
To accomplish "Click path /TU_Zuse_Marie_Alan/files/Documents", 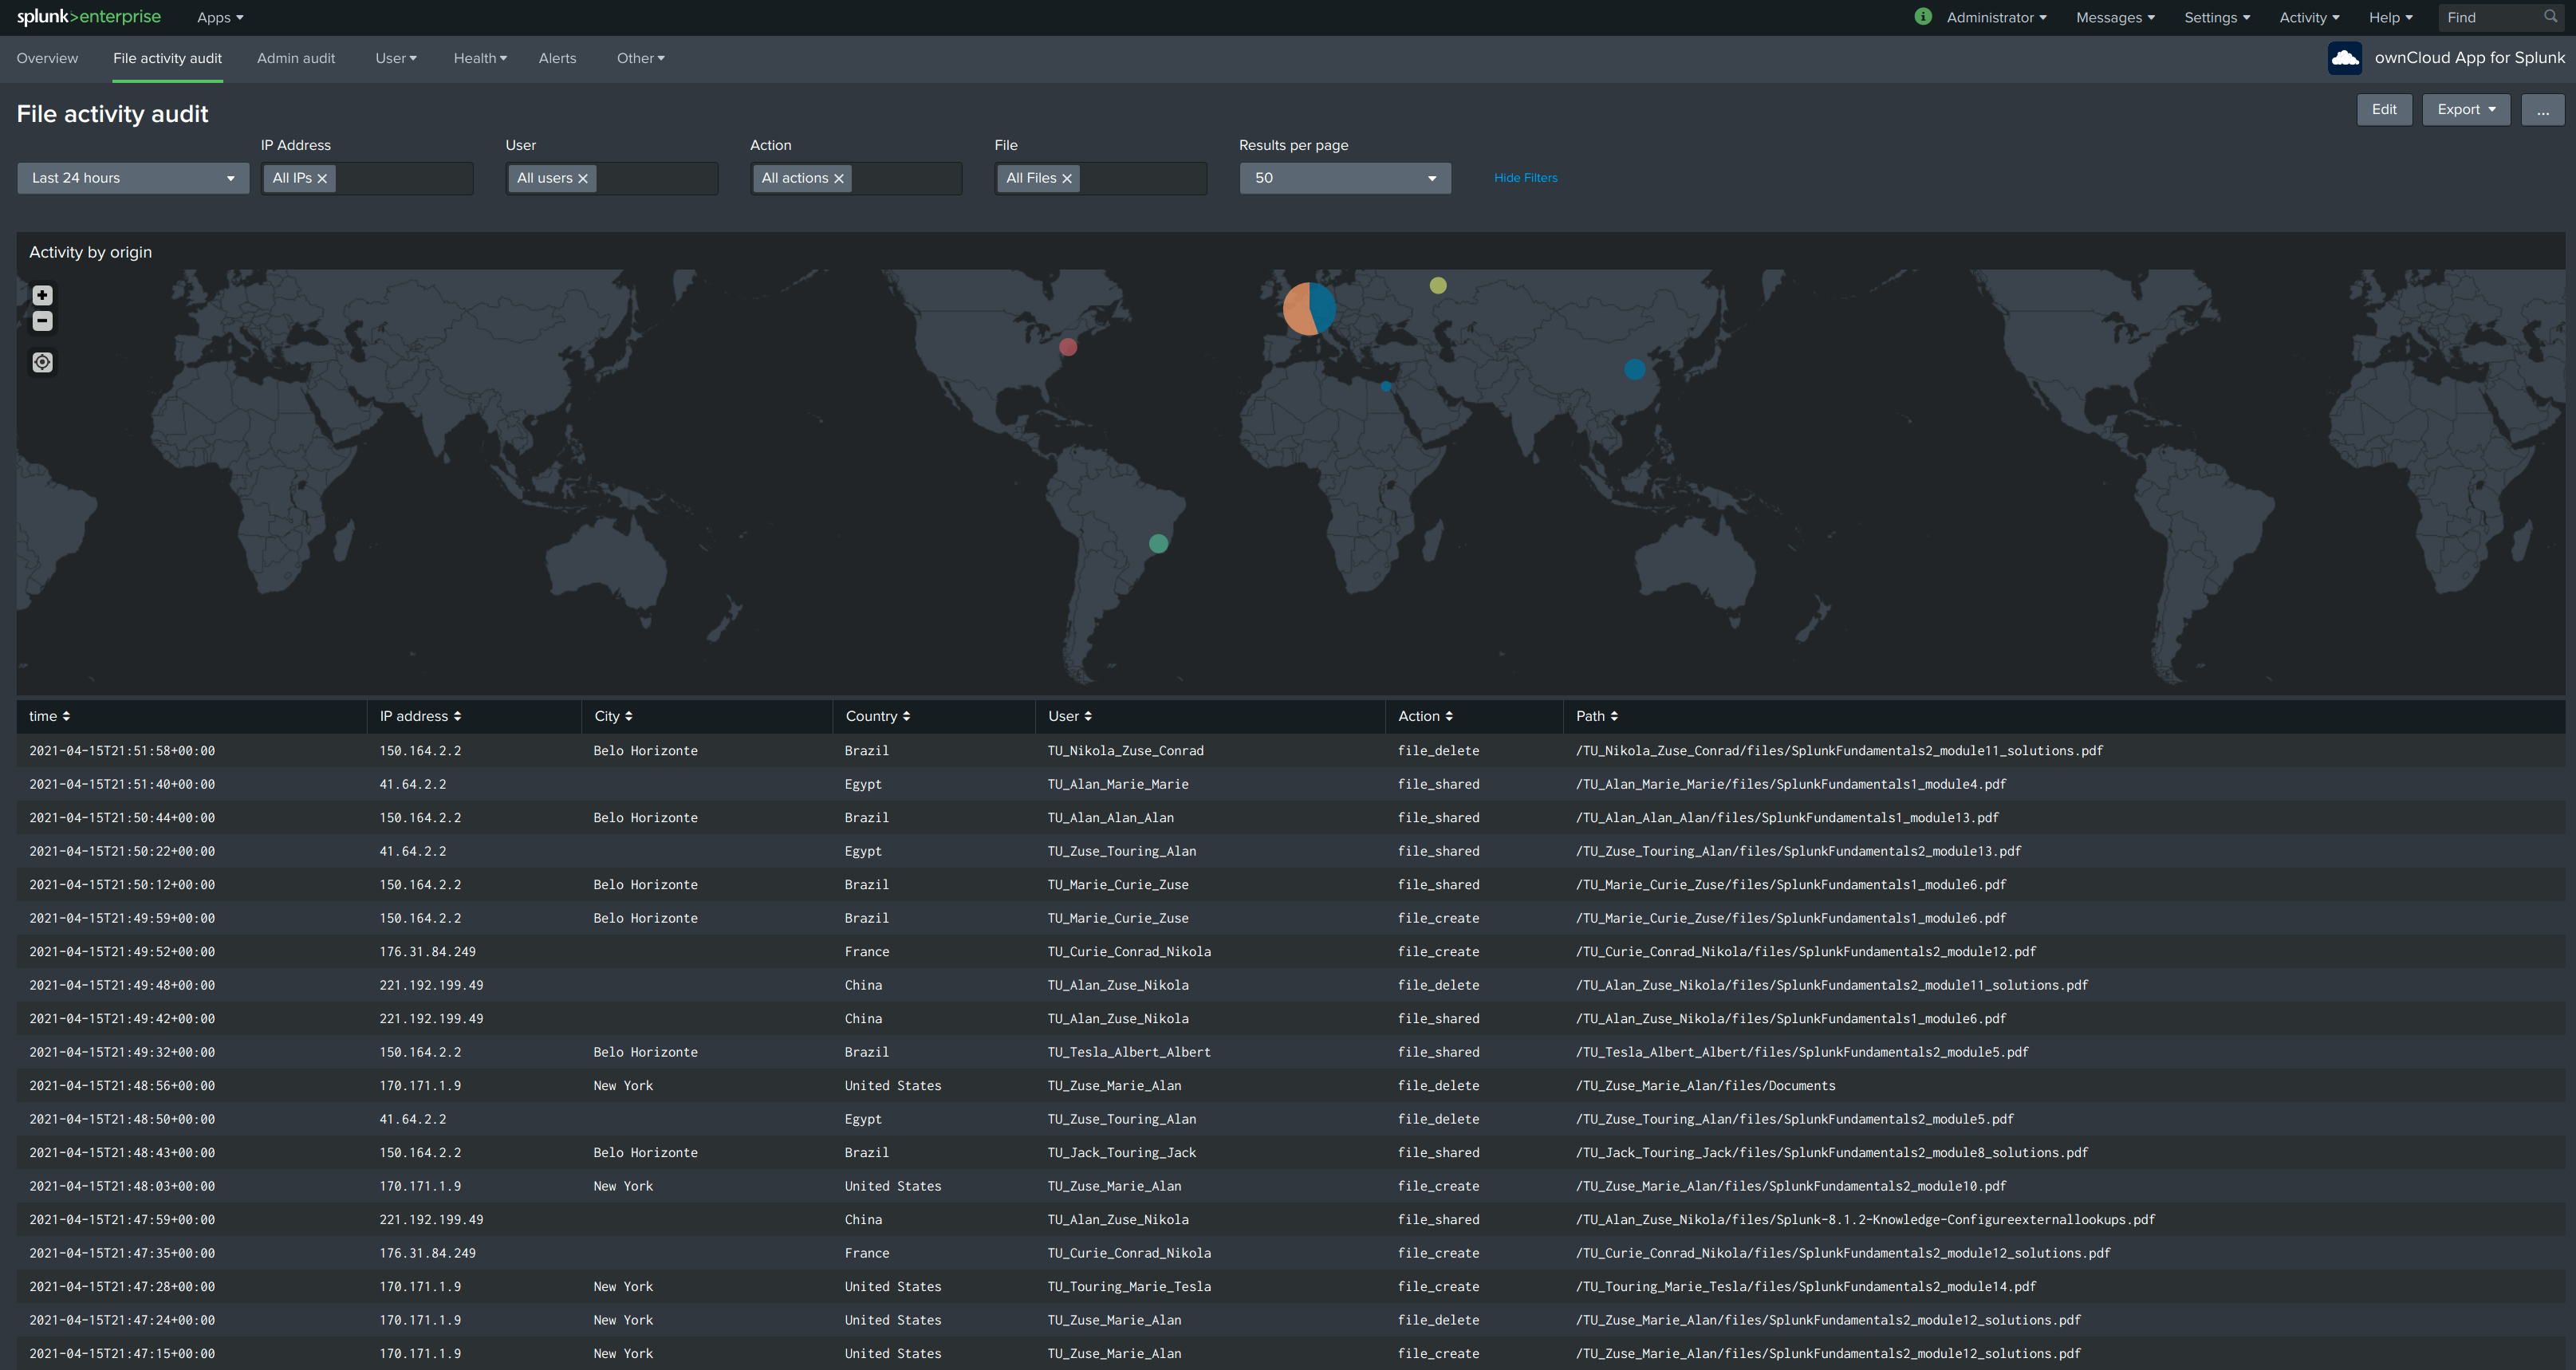I will [x=1705, y=1085].
